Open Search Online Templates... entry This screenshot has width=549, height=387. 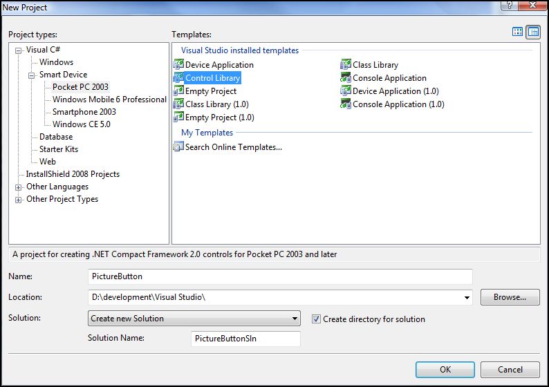[x=234, y=147]
